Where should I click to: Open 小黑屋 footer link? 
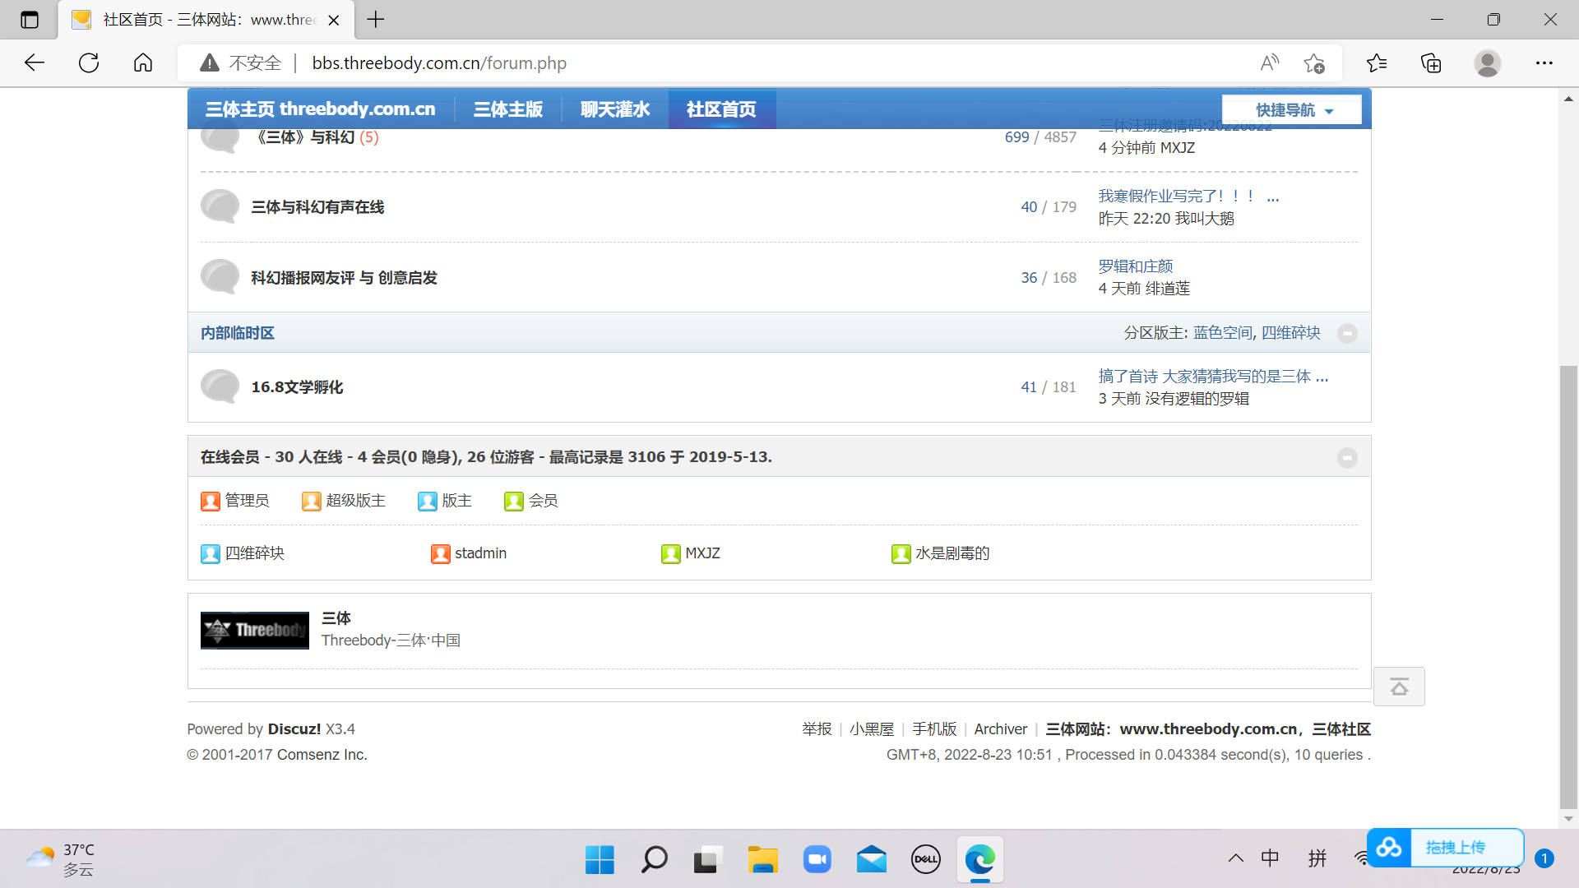click(872, 729)
